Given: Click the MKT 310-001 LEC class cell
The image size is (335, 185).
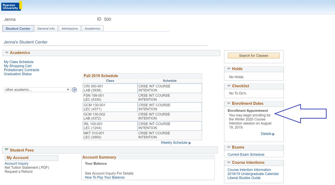Looking at the screenshot, I should (x=110, y=135).
